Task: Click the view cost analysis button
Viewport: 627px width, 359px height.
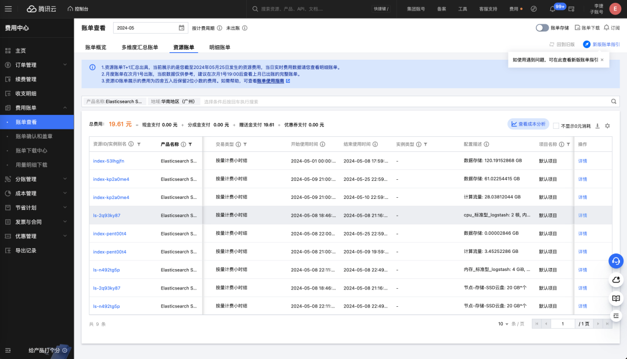Action: click(528, 124)
